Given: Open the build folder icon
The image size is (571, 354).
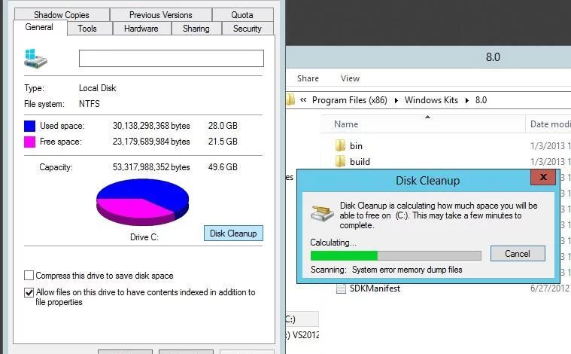Looking at the screenshot, I should click(340, 161).
